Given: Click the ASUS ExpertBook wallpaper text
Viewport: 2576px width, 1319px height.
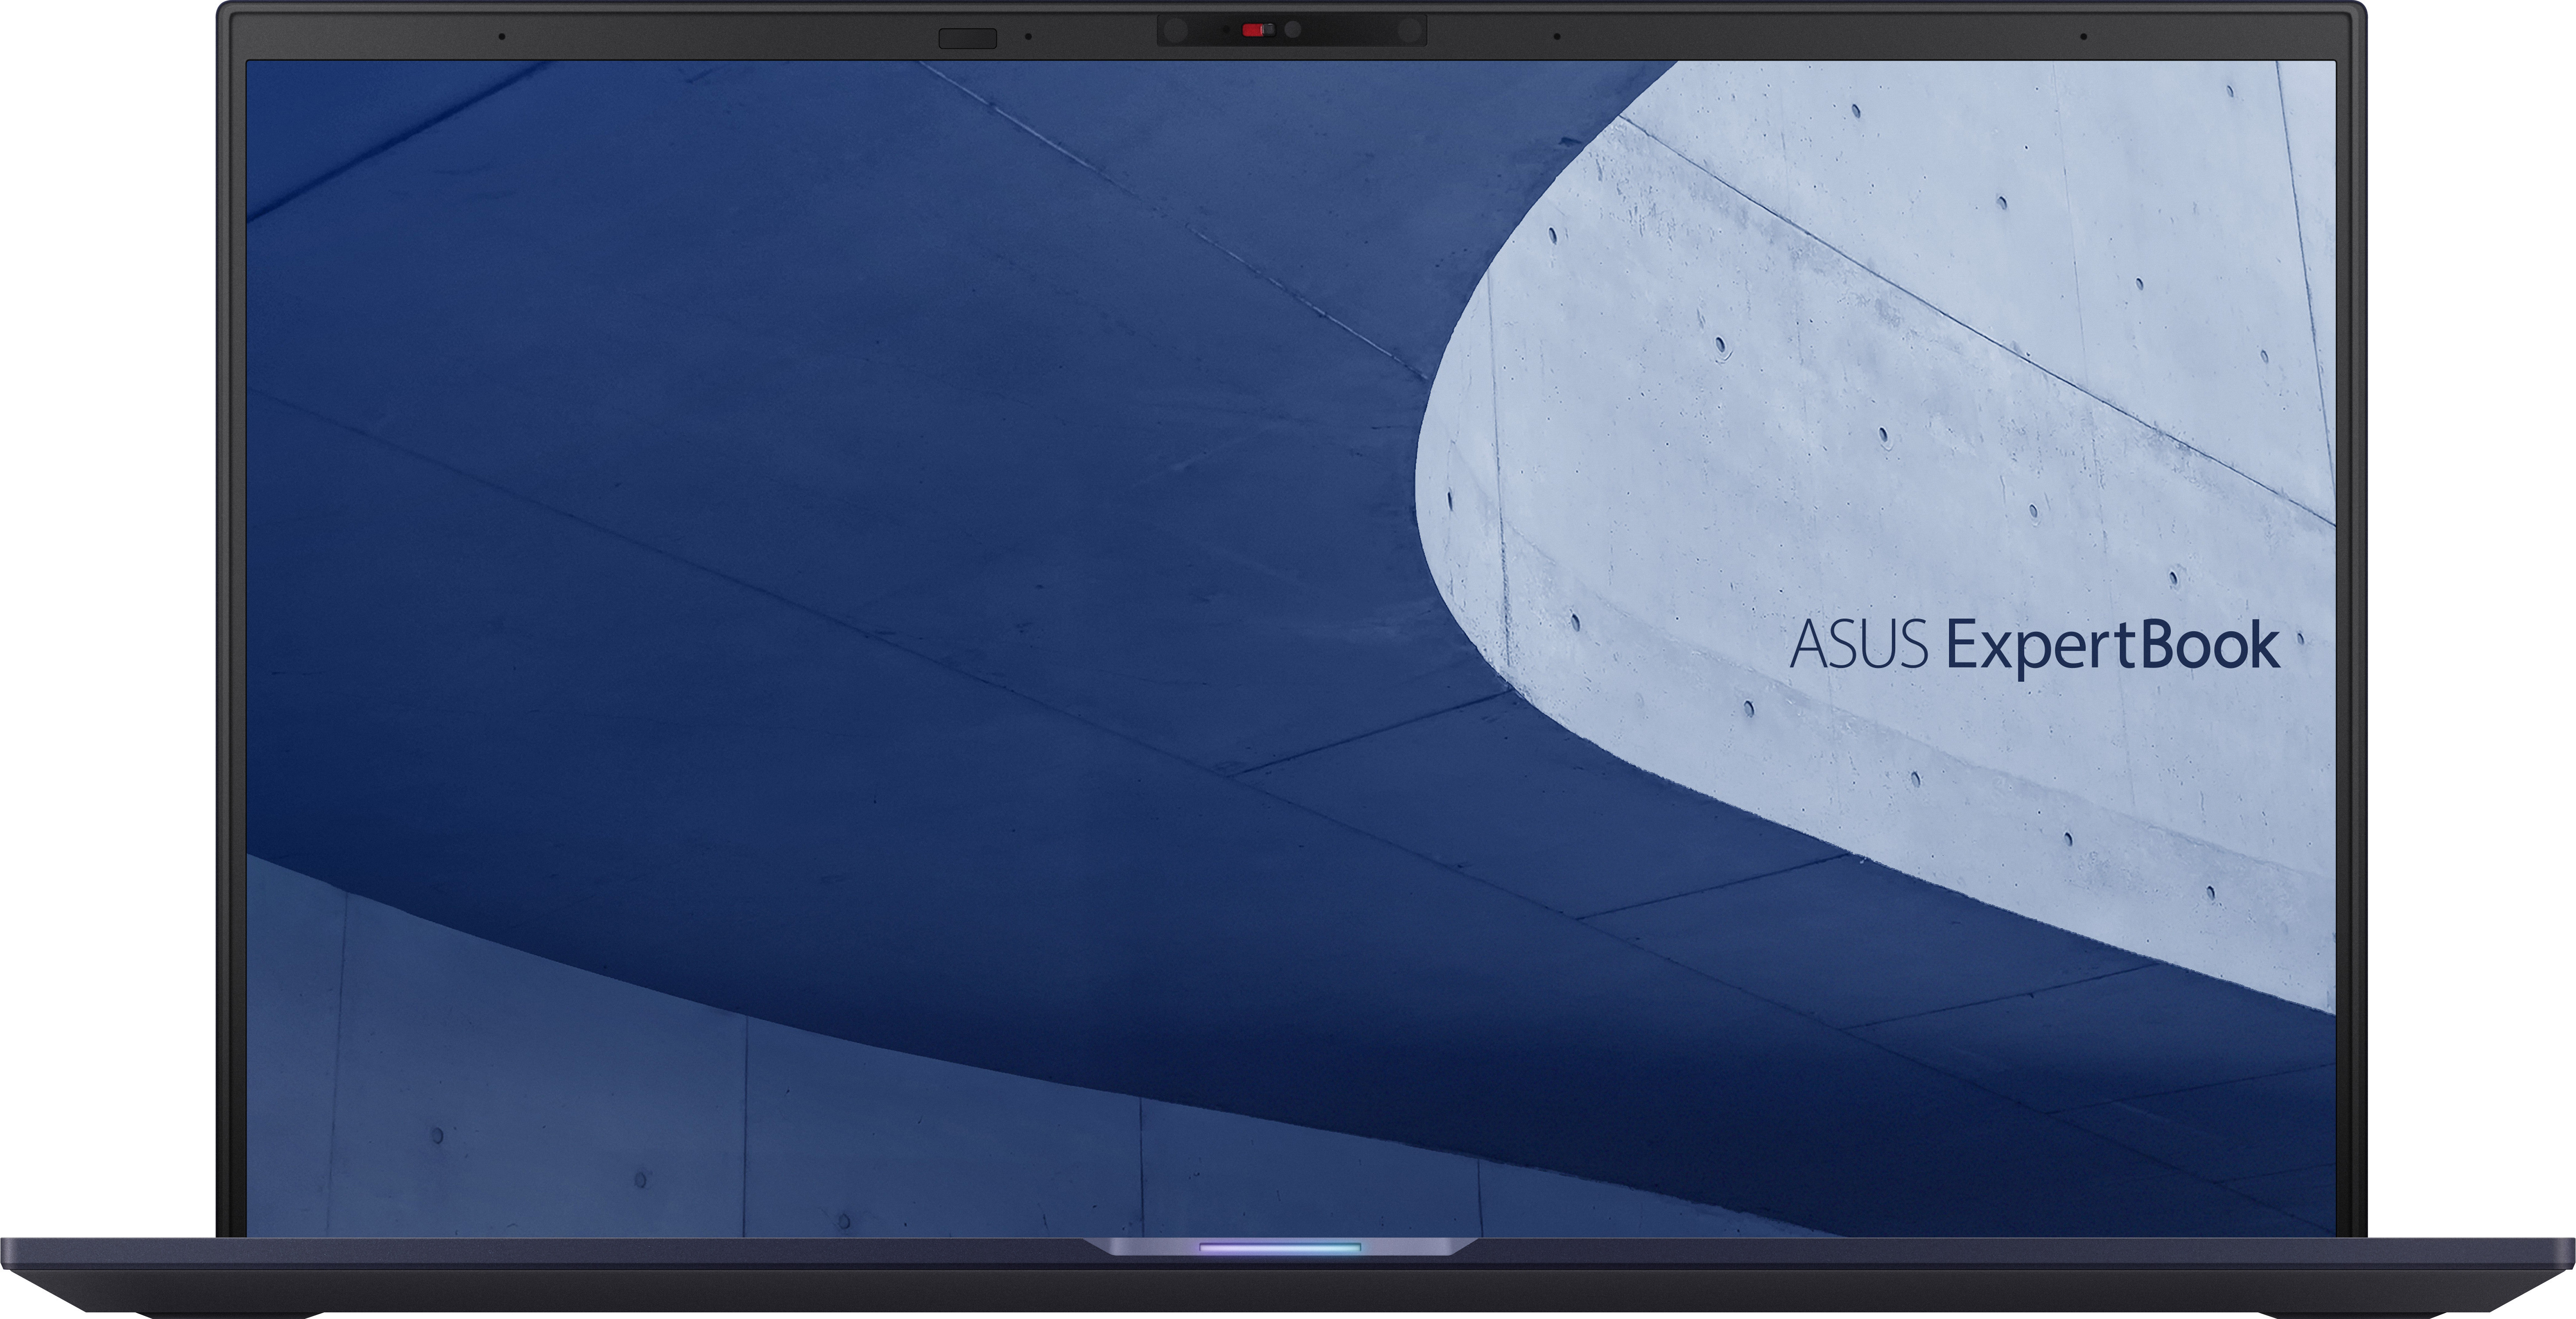Looking at the screenshot, I should click(2034, 647).
